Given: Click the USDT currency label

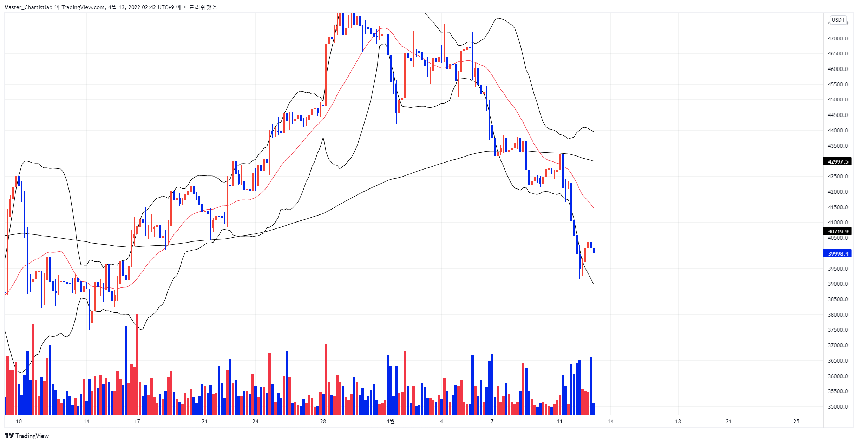Looking at the screenshot, I should 838,20.
